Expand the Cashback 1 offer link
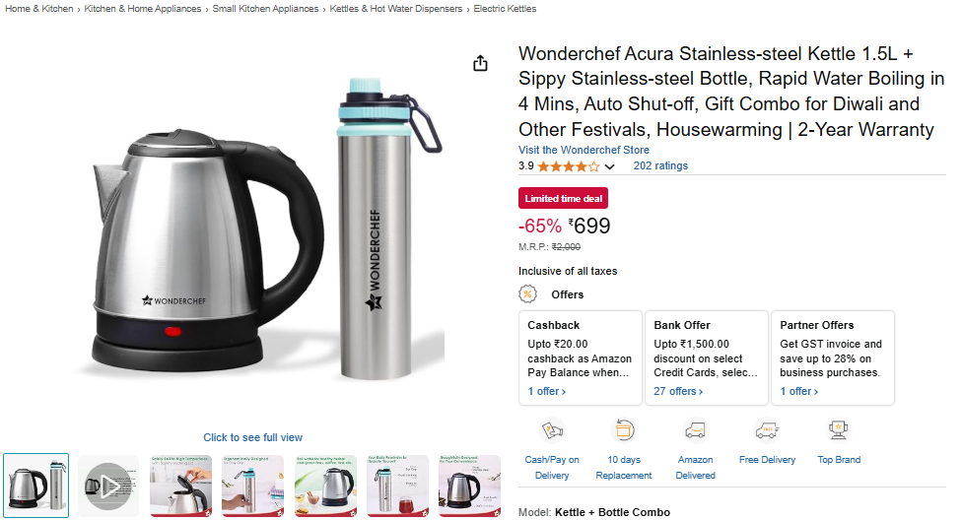The image size is (962, 520). [x=546, y=391]
